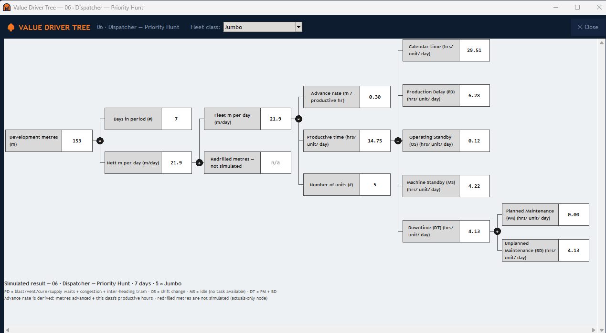Click the Development metres value 153
This screenshot has width=606, height=333.
(x=77, y=141)
